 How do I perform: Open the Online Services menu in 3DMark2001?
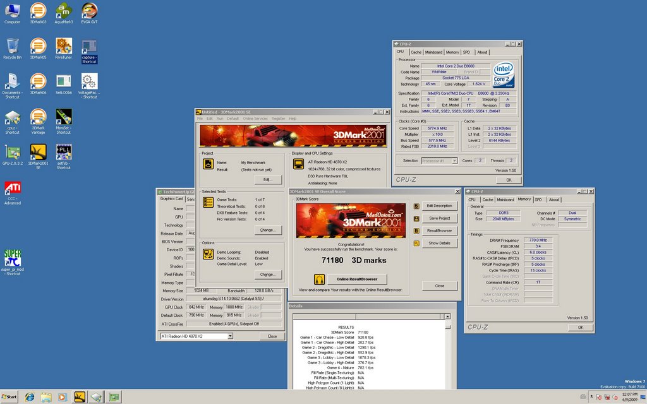255,119
